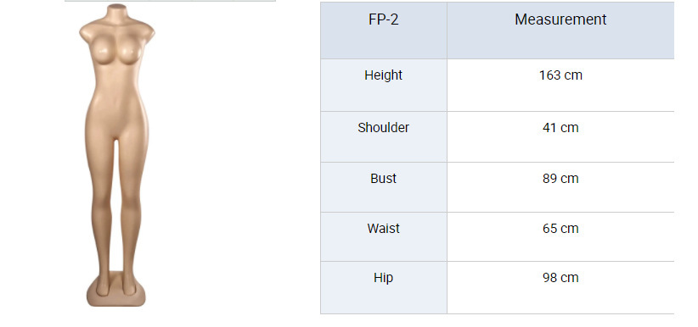Click the Shoulder row label
Screen dimensions: 698x327
point(383,128)
